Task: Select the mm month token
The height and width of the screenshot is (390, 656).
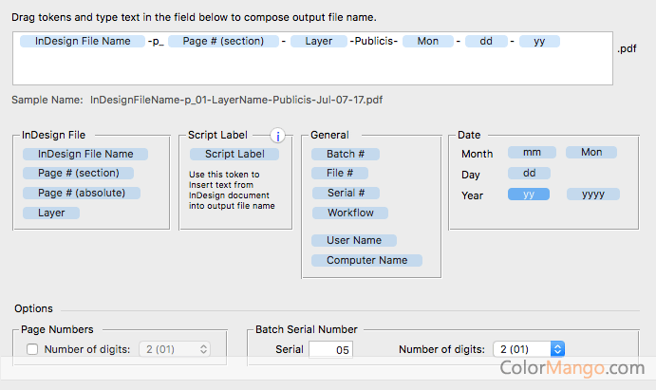Action: click(532, 152)
